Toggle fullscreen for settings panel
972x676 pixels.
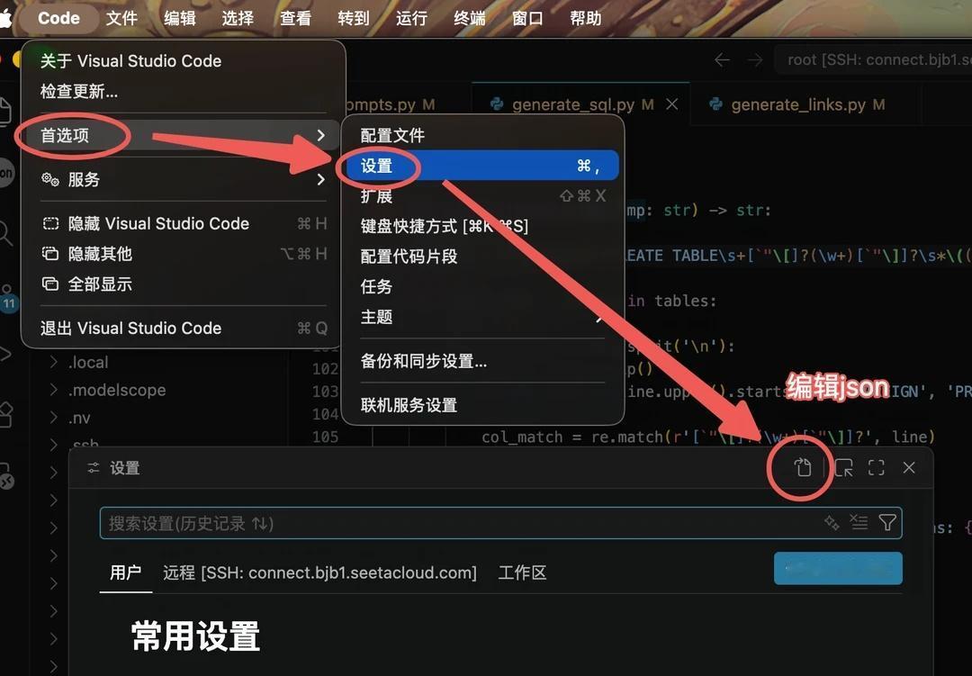[876, 467]
